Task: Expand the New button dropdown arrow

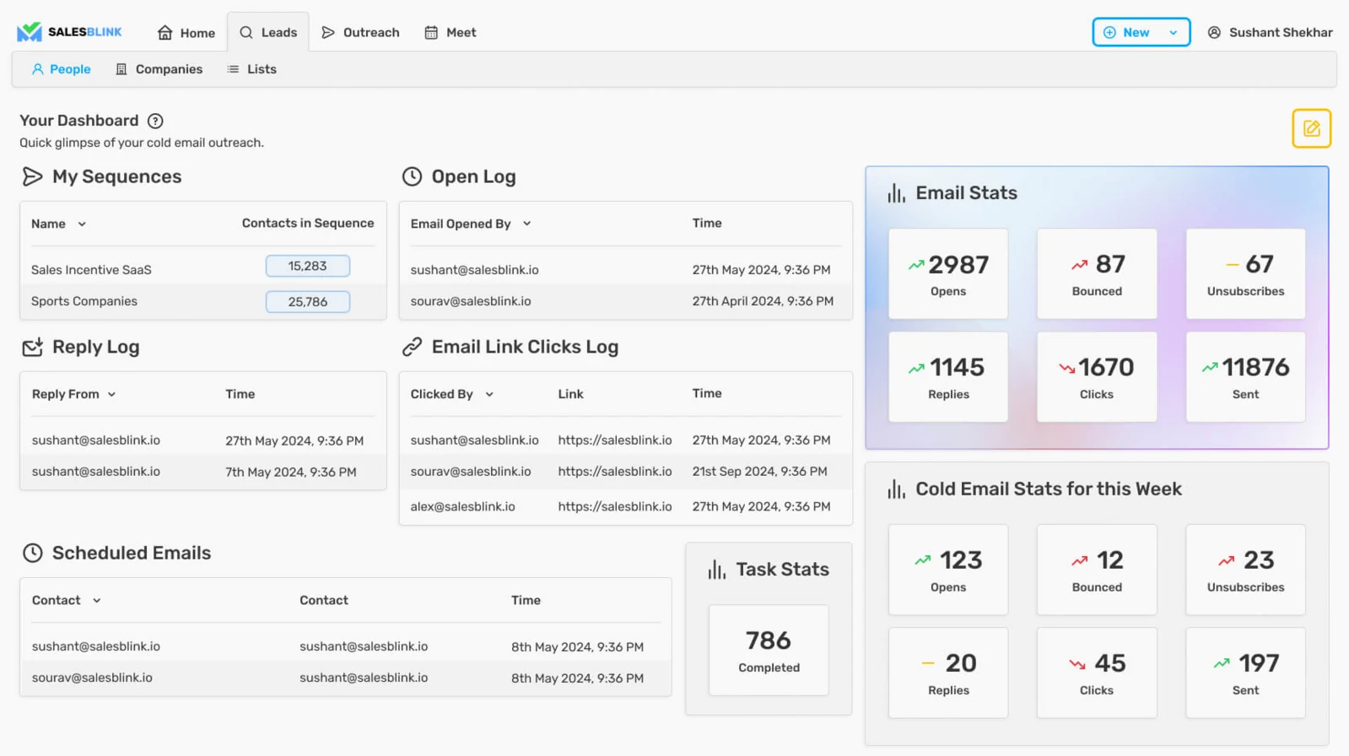Action: [x=1173, y=32]
